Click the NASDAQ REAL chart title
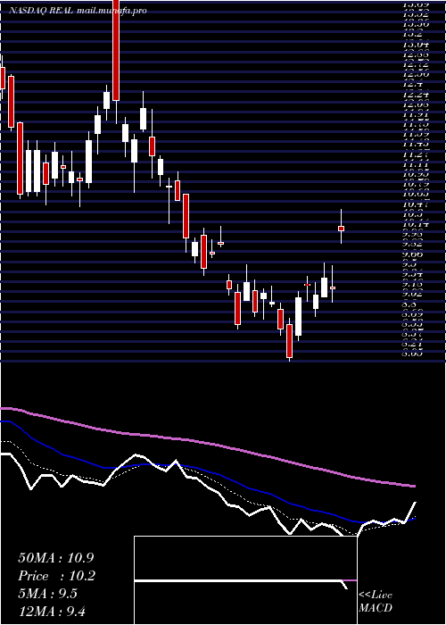446x625 pixels. 41,11
